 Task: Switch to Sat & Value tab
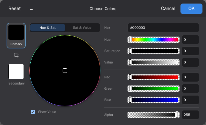coord(82,28)
